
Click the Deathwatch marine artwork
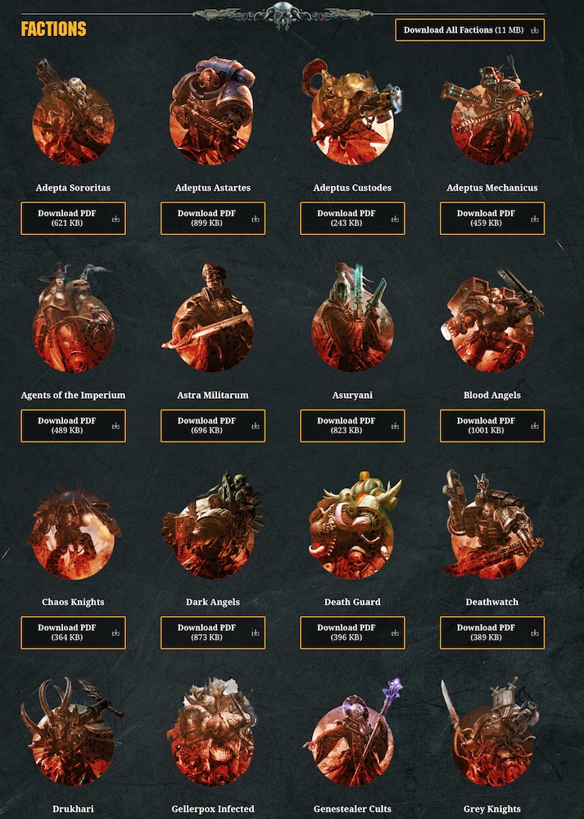[492, 526]
